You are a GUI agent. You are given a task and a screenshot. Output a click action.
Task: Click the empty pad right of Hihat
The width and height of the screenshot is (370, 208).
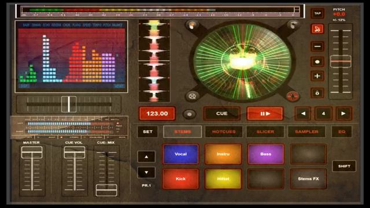click(x=266, y=179)
